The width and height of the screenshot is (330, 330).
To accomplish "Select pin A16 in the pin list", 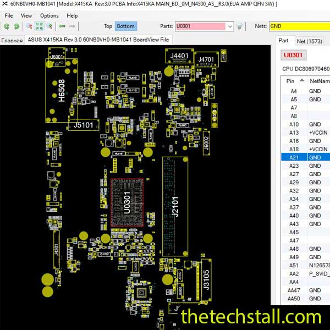I will click(294, 141).
